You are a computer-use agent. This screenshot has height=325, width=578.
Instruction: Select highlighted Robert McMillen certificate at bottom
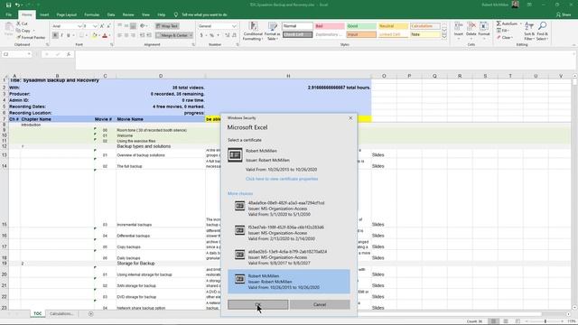coord(289,282)
